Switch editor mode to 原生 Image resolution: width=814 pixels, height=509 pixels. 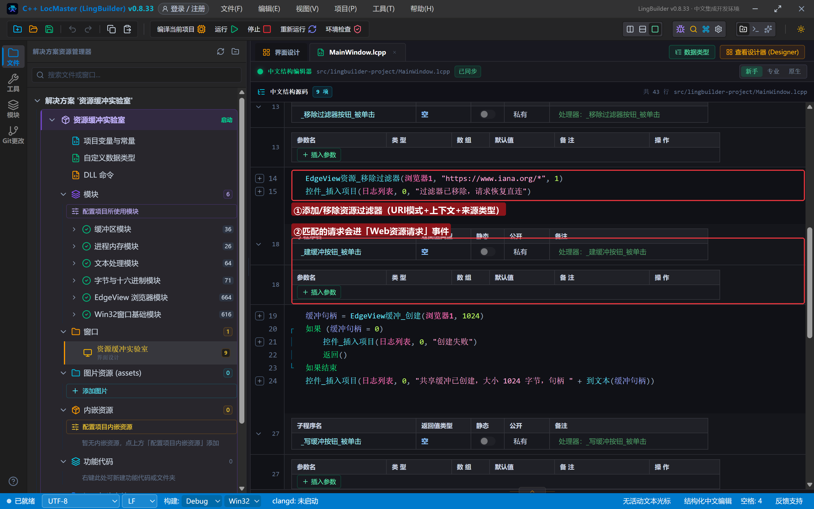pos(795,71)
